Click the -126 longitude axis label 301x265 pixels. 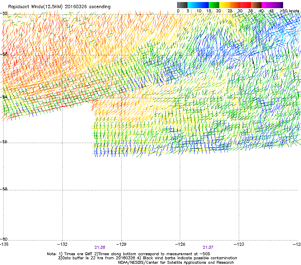click(x=180, y=244)
